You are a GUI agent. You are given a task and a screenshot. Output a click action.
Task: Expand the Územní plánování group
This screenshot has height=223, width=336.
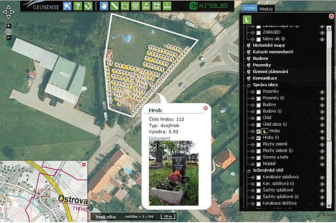248,72
